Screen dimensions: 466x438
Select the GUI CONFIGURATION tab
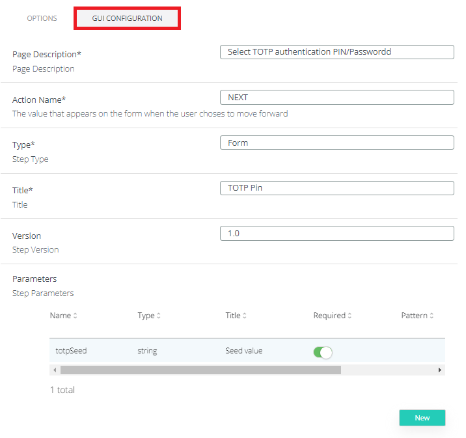pyautogui.click(x=127, y=18)
